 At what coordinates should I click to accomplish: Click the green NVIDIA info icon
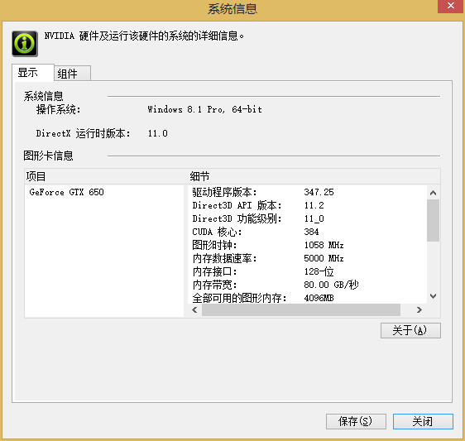pos(25,44)
